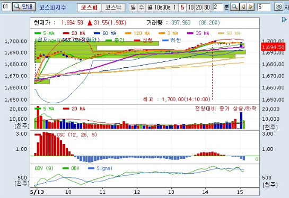Click the round settings icon at top right
This screenshot has width=289, height=198.
(x=279, y=7)
